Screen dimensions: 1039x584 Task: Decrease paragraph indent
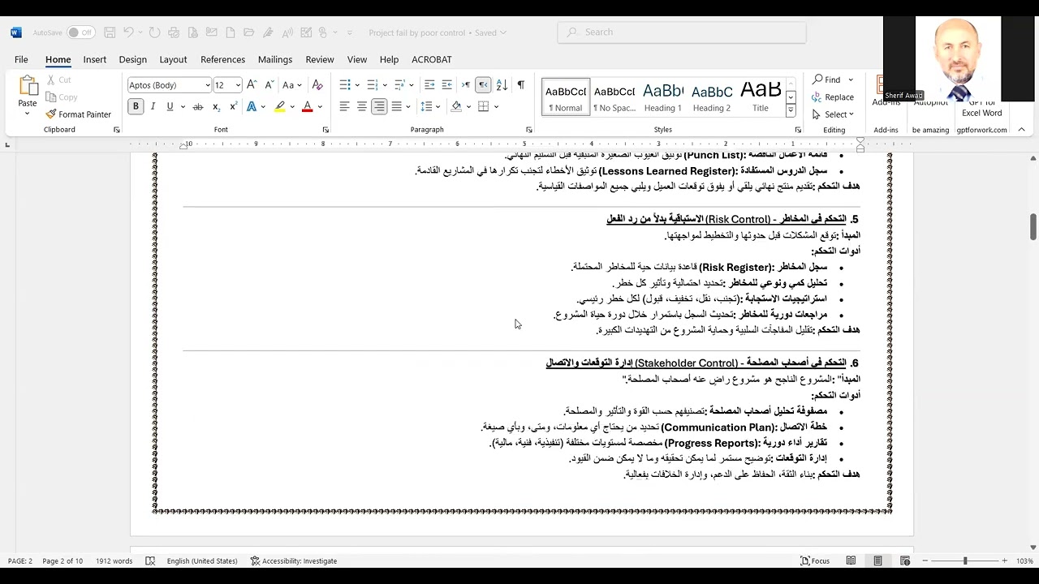429,85
